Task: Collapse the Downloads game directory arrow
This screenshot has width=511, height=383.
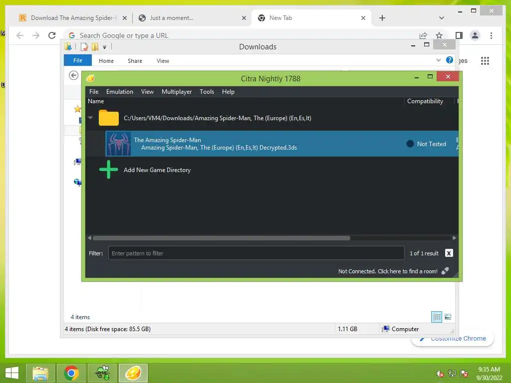Action: [91, 118]
